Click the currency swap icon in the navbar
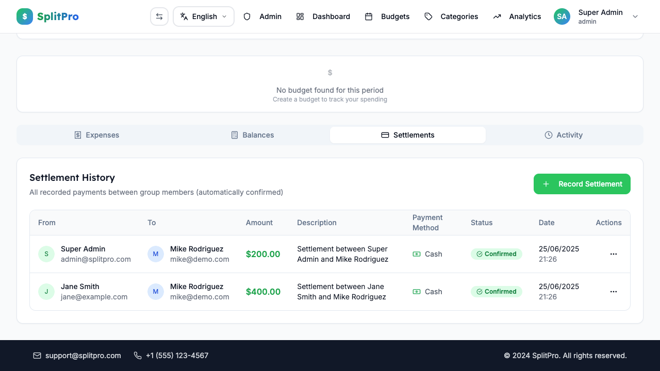The width and height of the screenshot is (660, 371). (159, 16)
